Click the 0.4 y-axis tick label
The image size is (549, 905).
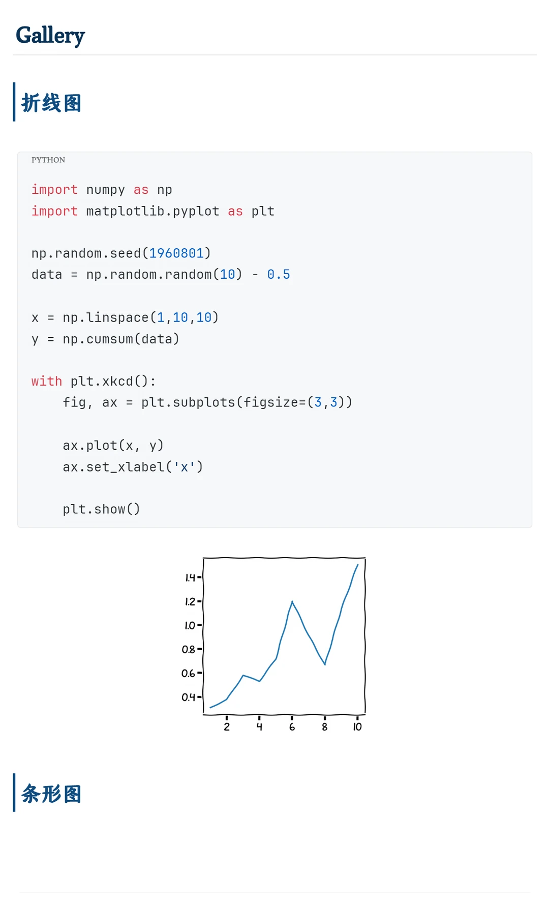coord(189,697)
